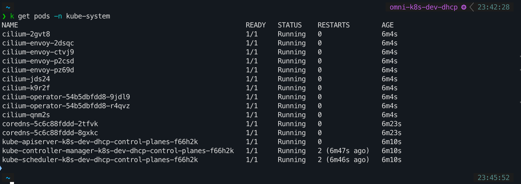521x184 pixels.
Task: Click the STATUS column header
Action: click(x=290, y=25)
